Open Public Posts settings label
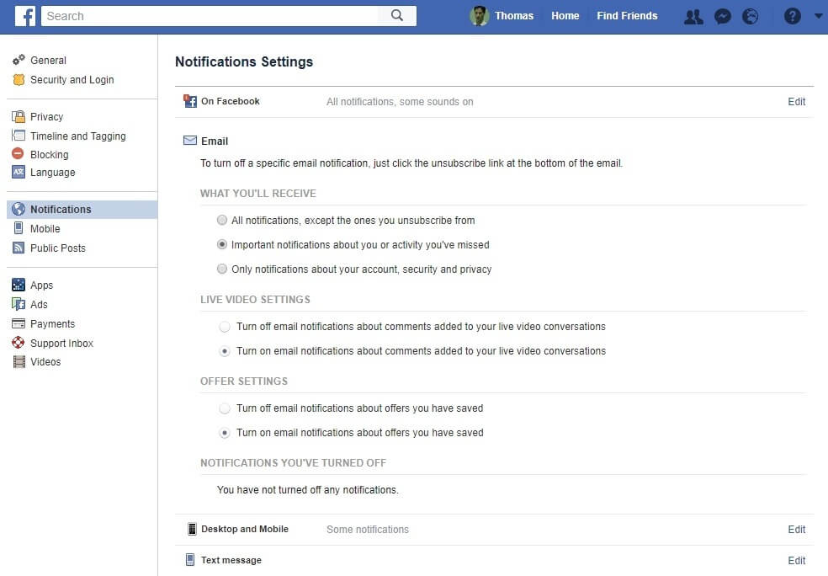 pos(57,248)
